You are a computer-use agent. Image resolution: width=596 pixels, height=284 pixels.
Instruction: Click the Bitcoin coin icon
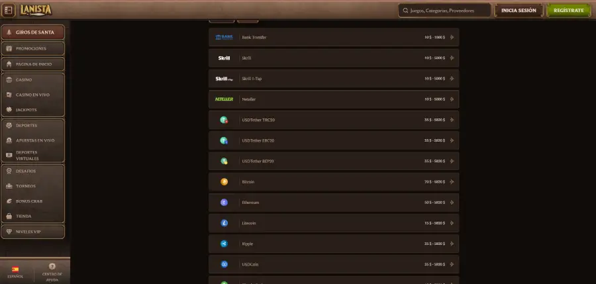pos(224,182)
